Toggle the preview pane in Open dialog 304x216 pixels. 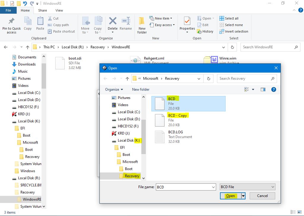coord(263,89)
